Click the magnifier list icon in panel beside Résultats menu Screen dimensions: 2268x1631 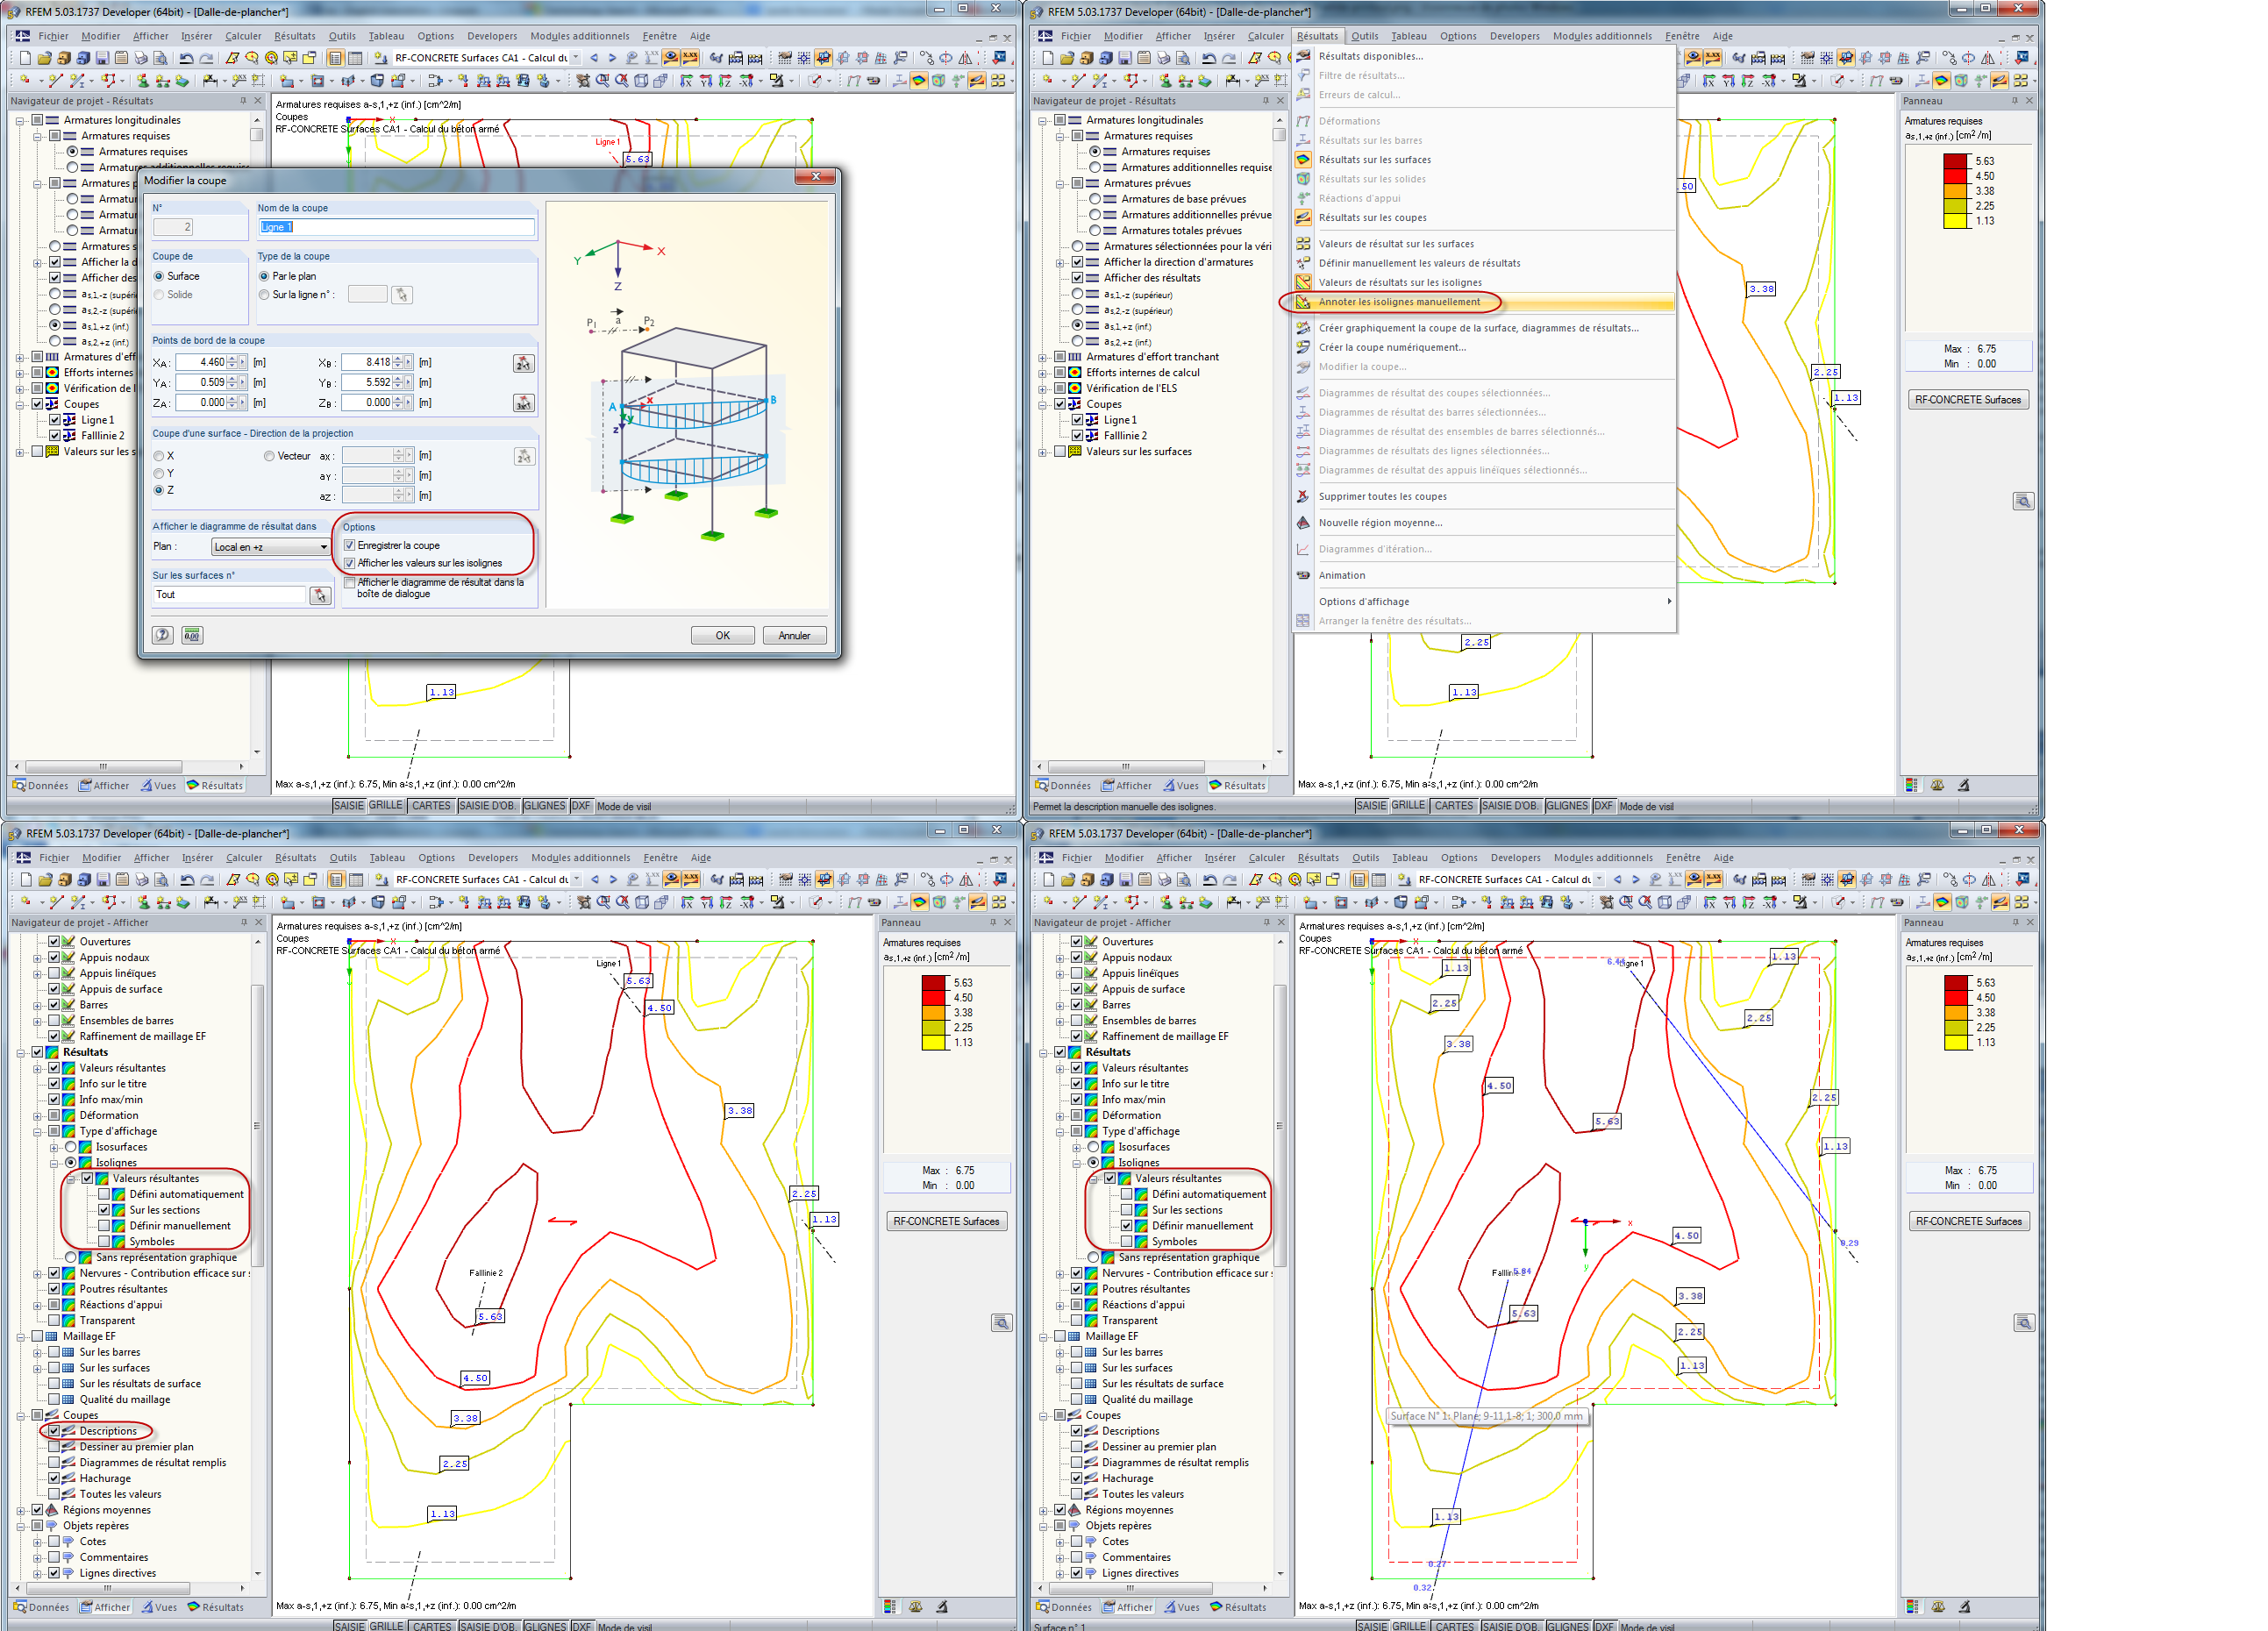(2023, 501)
